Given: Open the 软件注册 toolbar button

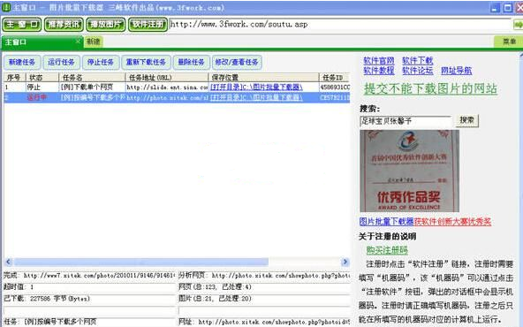Looking at the screenshot, I should (148, 25).
